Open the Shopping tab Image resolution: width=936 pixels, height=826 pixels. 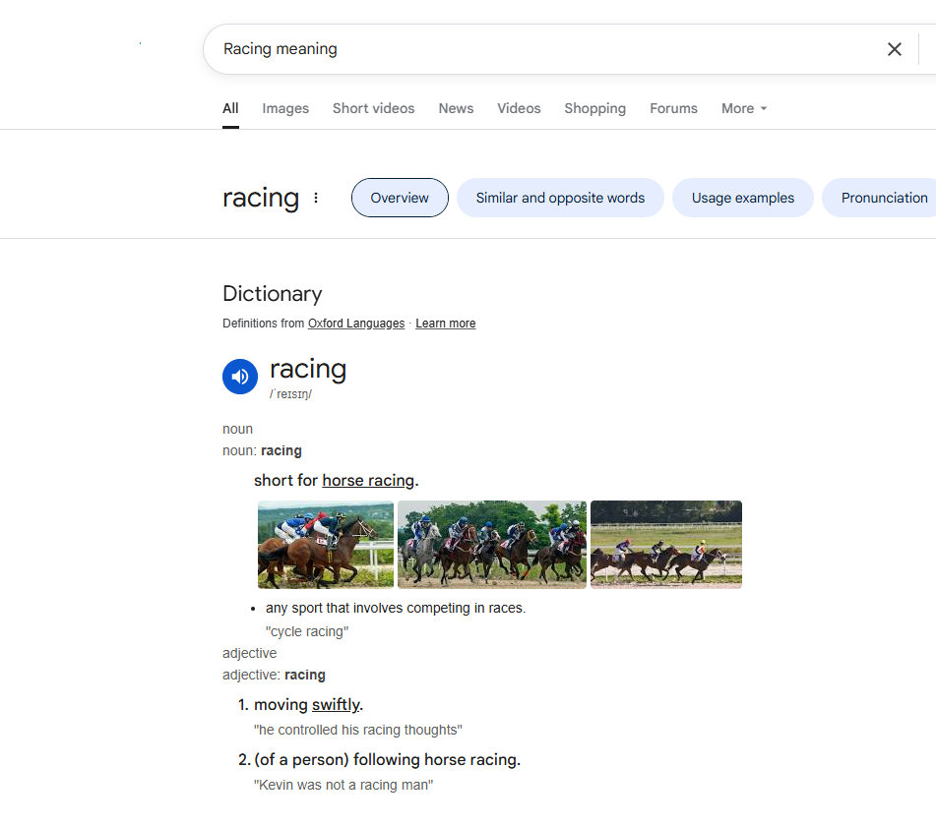pyautogui.click(x=594, y=108)
